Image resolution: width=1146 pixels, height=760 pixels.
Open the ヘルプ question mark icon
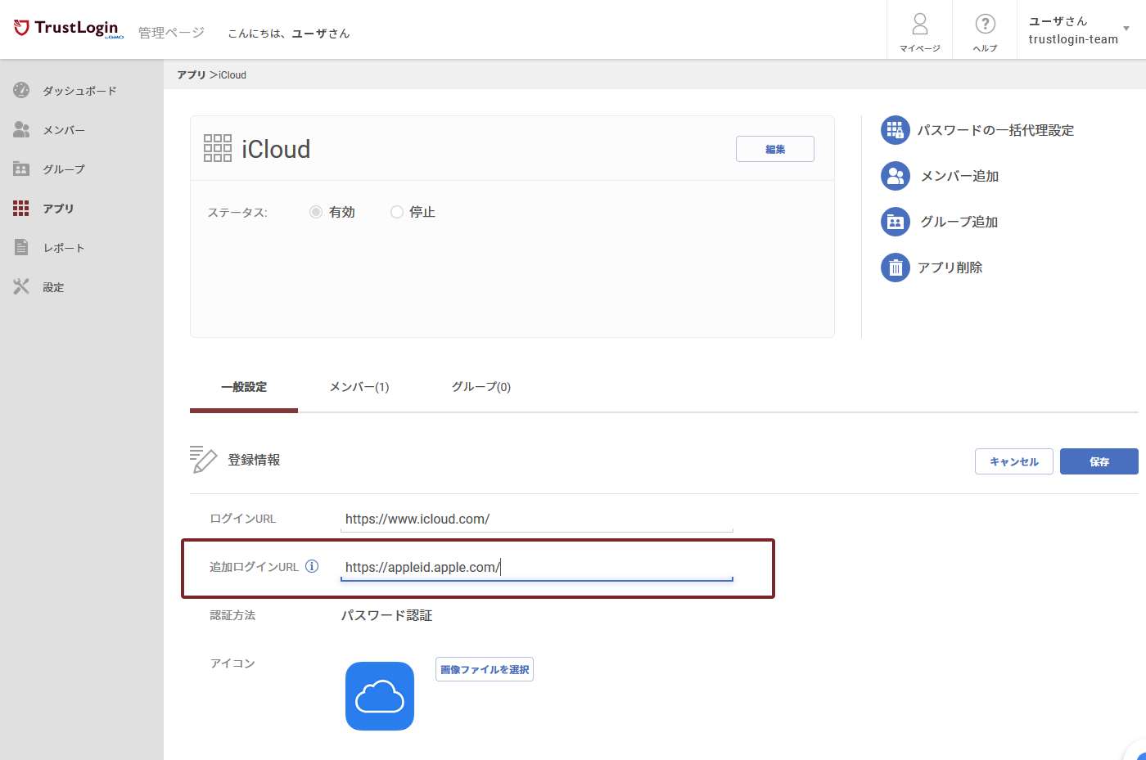985,25
